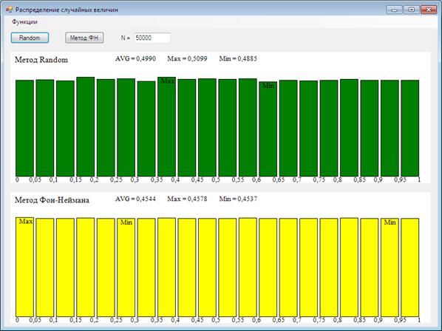Viewport: 442px width, 331px height.
Task: Click the first yellow bar labeled Min
Action: 126,267
